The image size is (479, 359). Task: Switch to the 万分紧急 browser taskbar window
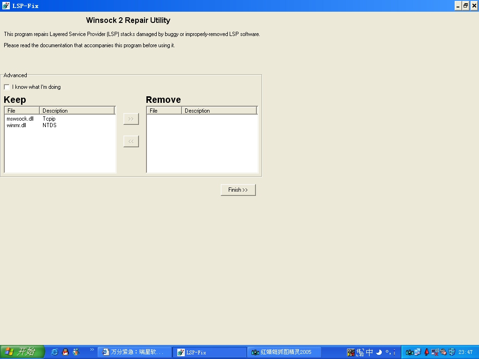pyautogui.click(x=134, y=352)
